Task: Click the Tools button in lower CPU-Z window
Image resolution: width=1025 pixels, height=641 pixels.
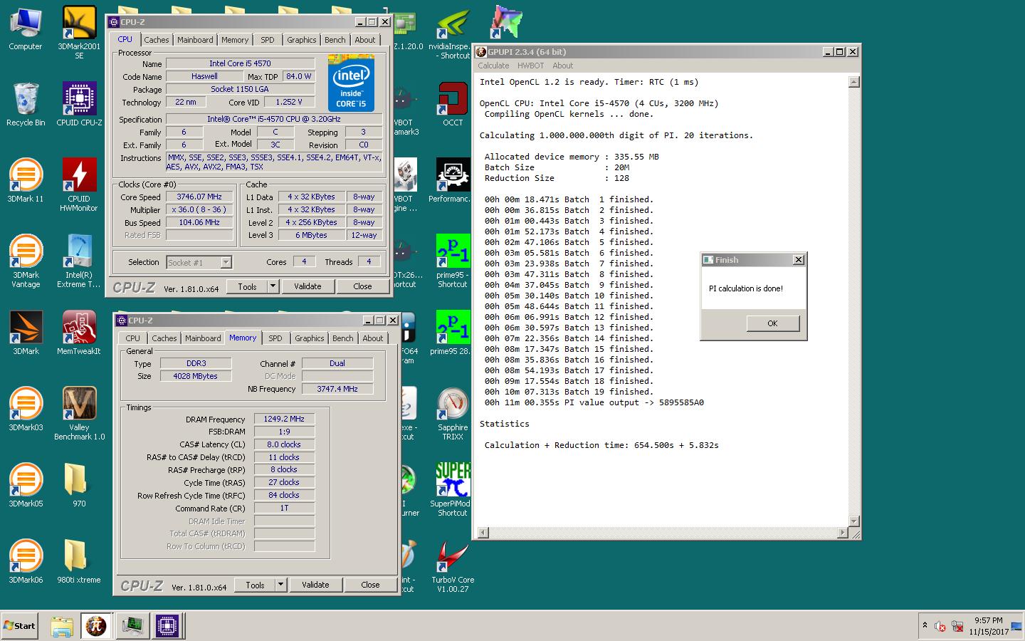Action: pos(255,585)
